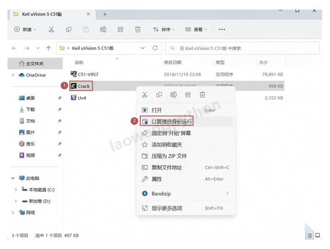The image size is (330, 249).
Task: Close the Keil uVision 5 C51版 tab
Action: click(88, 14)
